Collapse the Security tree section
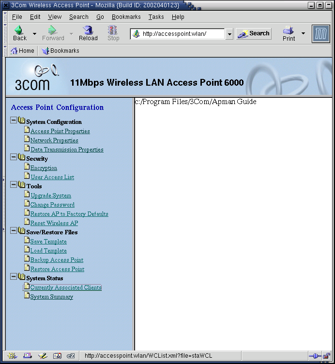This screenshot has width=335, height=364. click(x=14, y=157)
